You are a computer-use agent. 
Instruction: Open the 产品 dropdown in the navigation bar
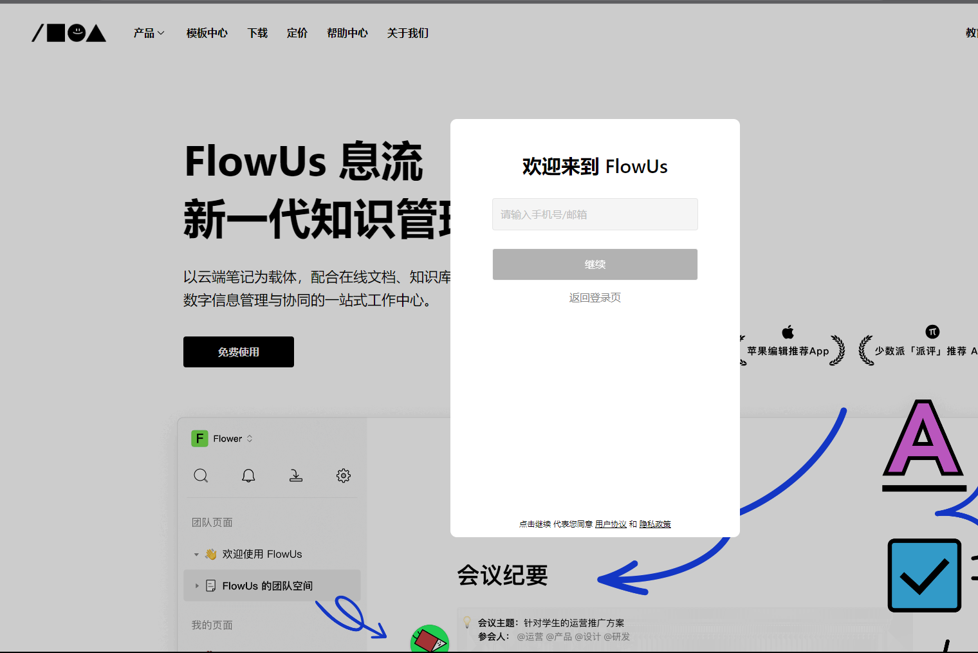[148, 33]
